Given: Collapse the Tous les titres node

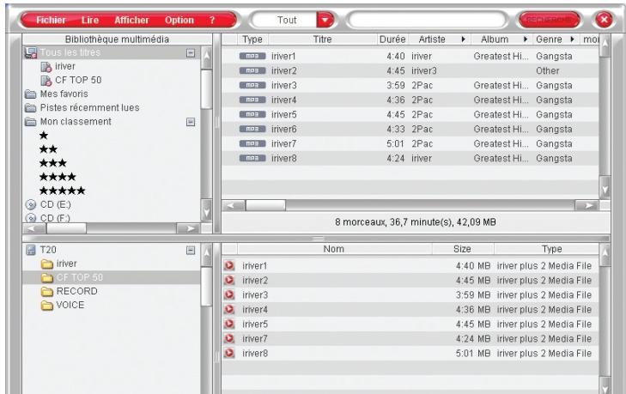Looking at the screenshot, I should click(x=191, y=52).
